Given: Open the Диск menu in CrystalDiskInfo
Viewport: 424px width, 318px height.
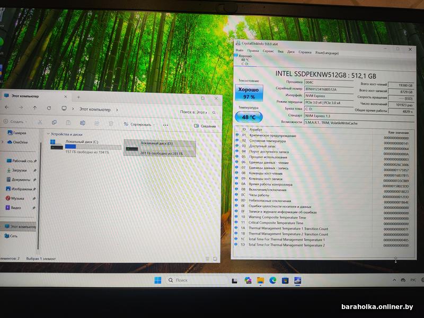Looking at the screenshot, I should (291, 51).
